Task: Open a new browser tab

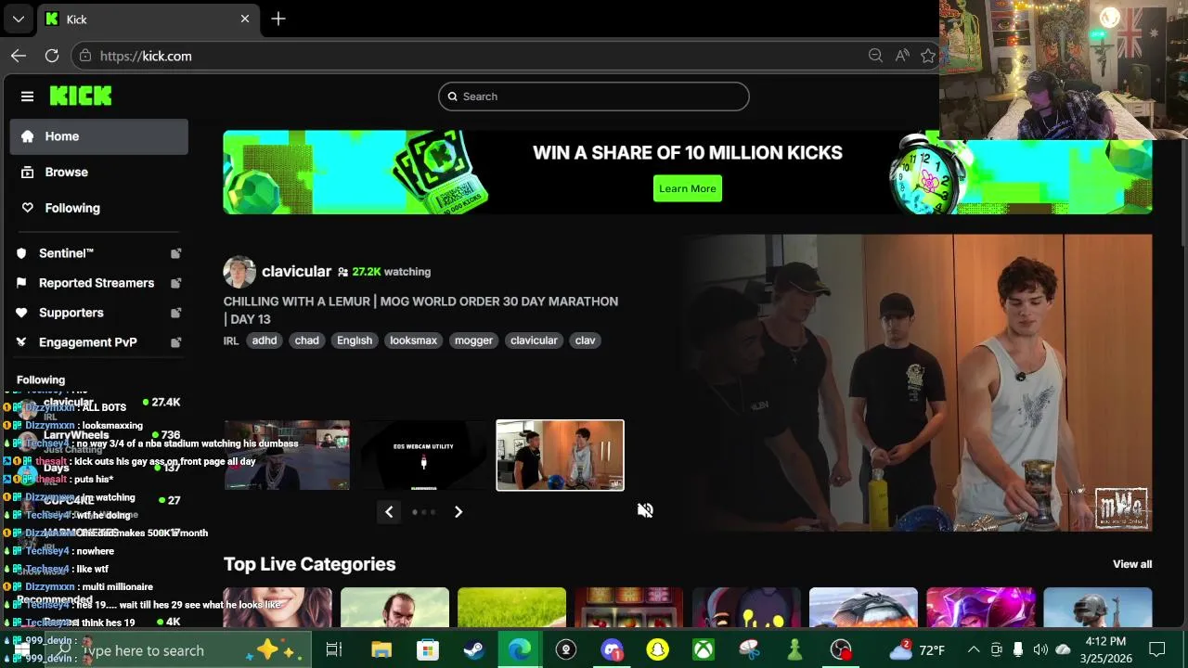Action: [x=278, y=19]
